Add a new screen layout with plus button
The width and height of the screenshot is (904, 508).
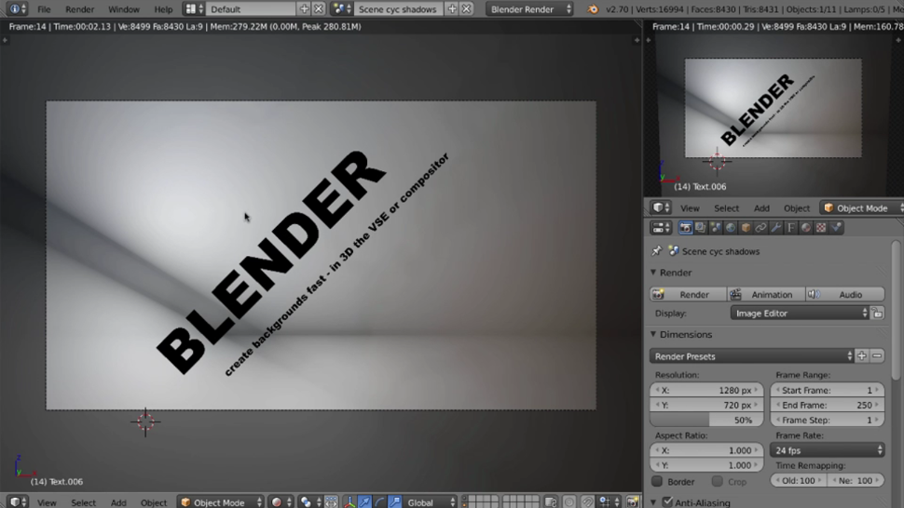click(304, 9)
